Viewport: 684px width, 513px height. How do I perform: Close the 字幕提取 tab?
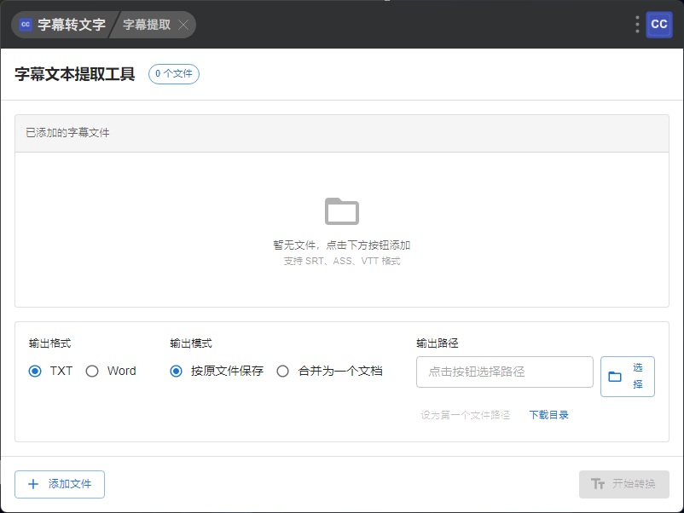tap(183, 25)
